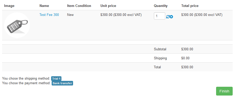Remove item with the blue X icon
Image resolution: width=236 pixels, height=105 pixels.
(171, 17)
